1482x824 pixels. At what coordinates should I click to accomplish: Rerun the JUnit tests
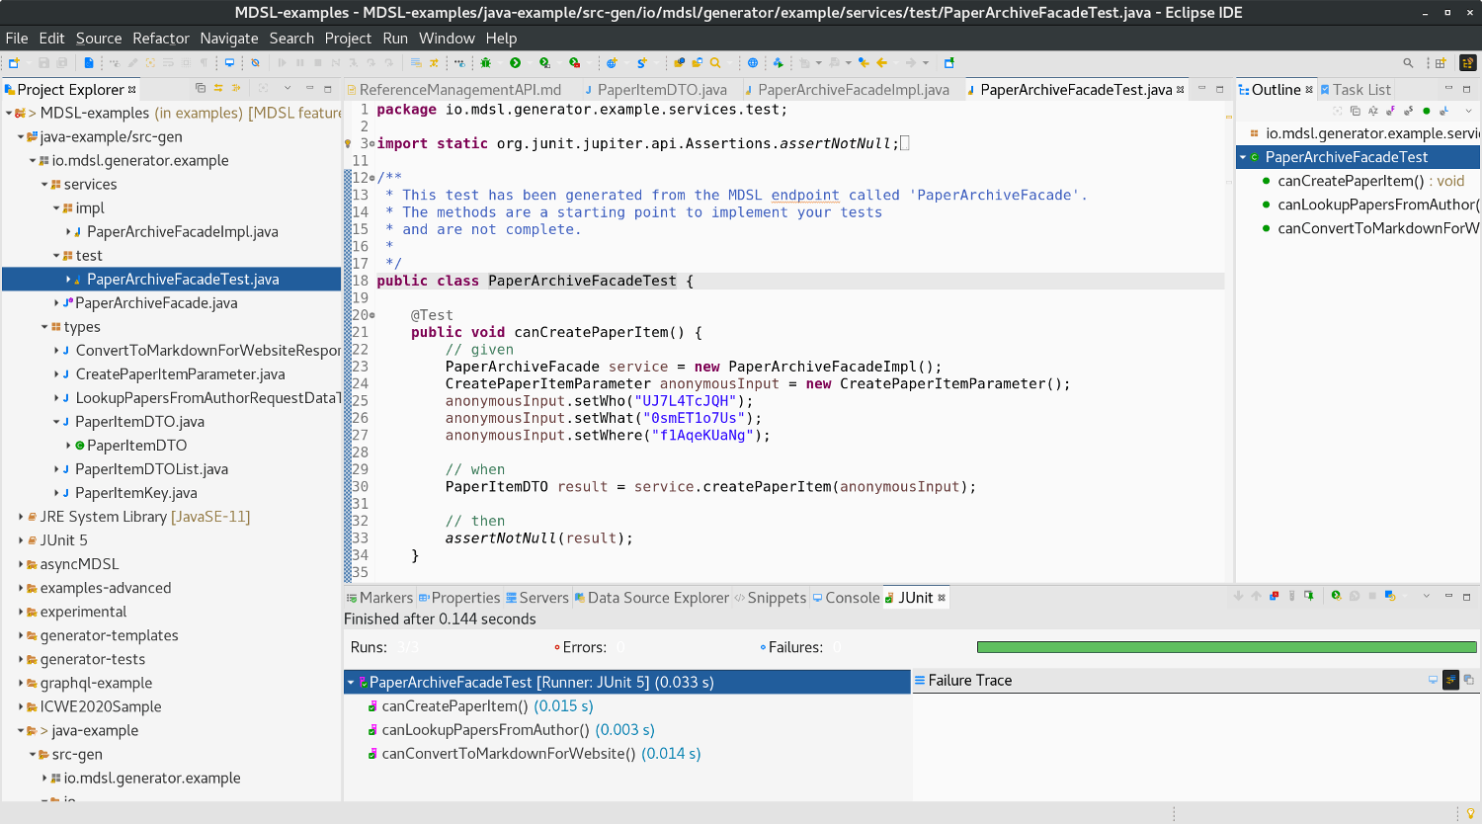(1337, 596)
